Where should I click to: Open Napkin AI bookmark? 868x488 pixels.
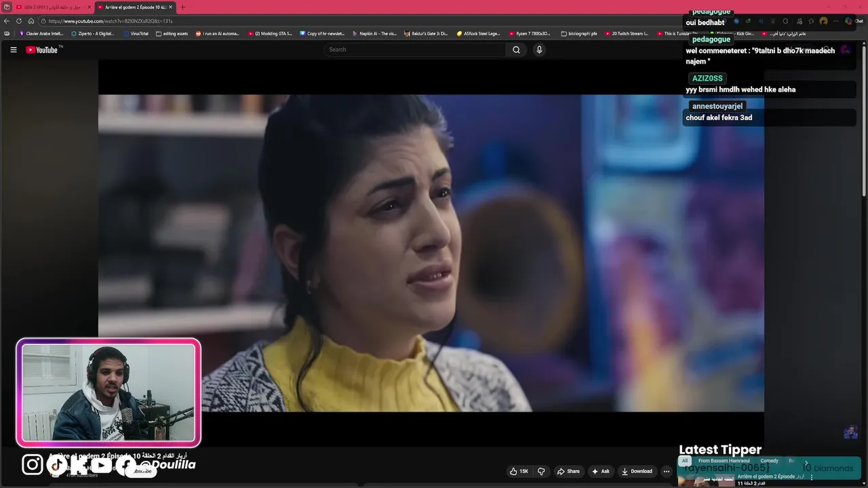[x=374, y=33]
